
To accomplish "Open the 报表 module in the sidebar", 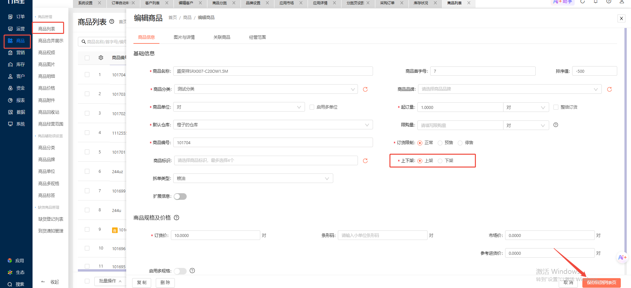I will point(16,100).
